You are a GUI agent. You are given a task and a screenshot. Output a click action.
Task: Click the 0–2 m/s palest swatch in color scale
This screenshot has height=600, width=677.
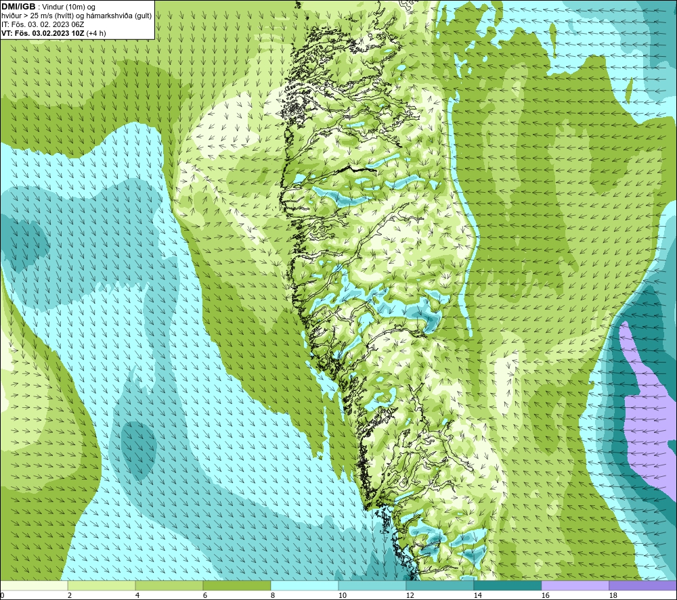pos(34,585)
